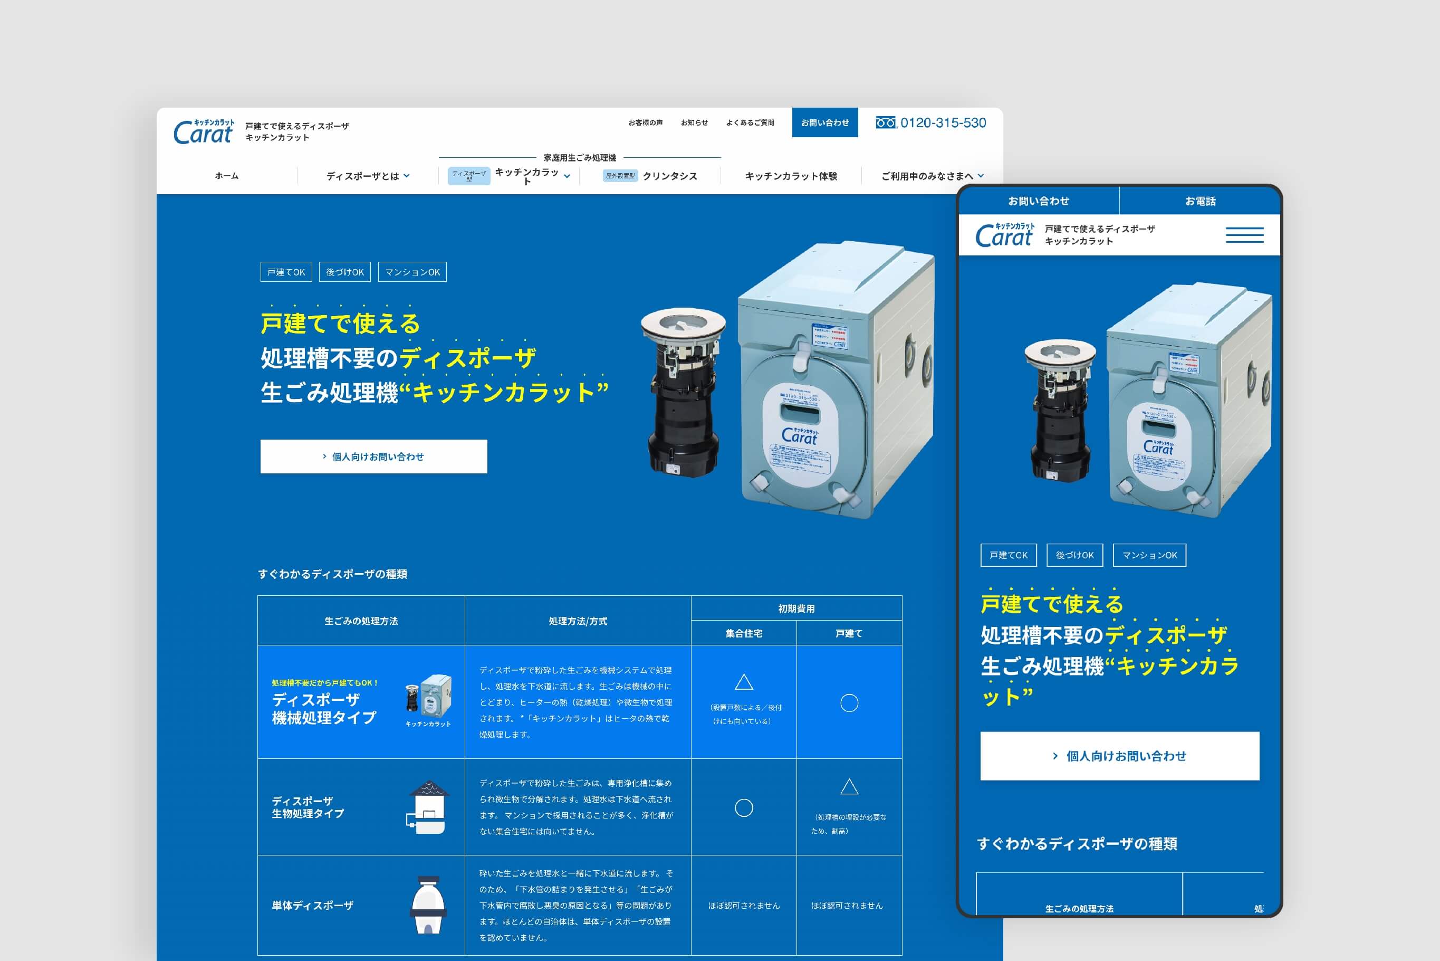Open キッチンカラット体験 nav item

point(791,176)
